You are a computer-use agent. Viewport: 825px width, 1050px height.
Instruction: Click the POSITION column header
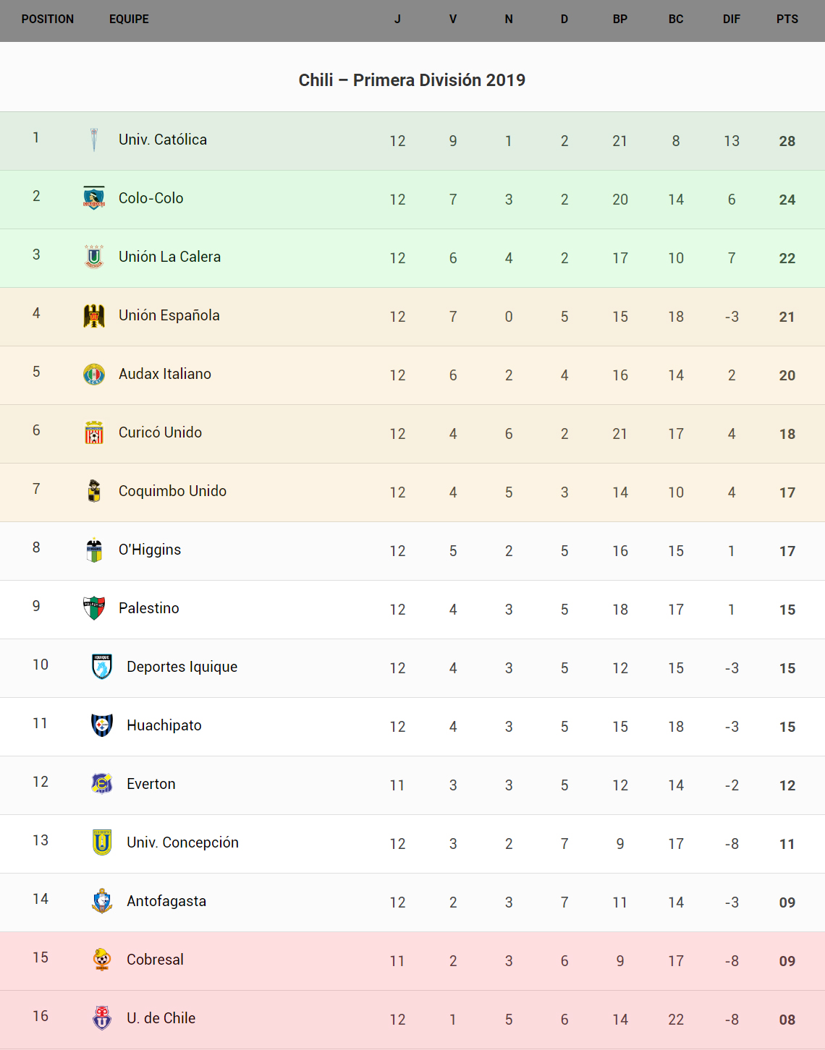[48, 20]
